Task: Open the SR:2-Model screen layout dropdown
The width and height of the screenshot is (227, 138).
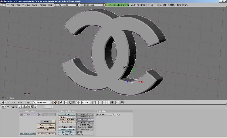Action: click(55, 5)
